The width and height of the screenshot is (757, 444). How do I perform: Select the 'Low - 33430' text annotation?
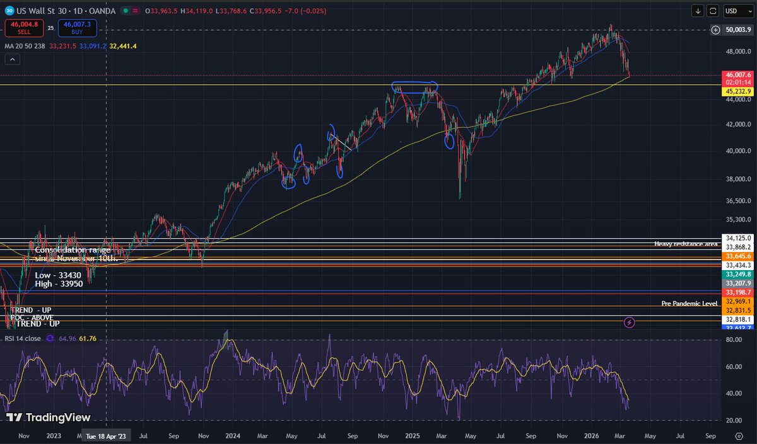[x=58, y=276]
